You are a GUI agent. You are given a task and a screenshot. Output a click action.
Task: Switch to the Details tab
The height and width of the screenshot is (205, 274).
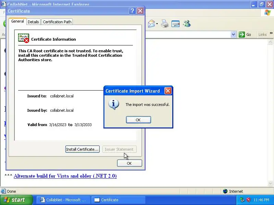[33, 22]
